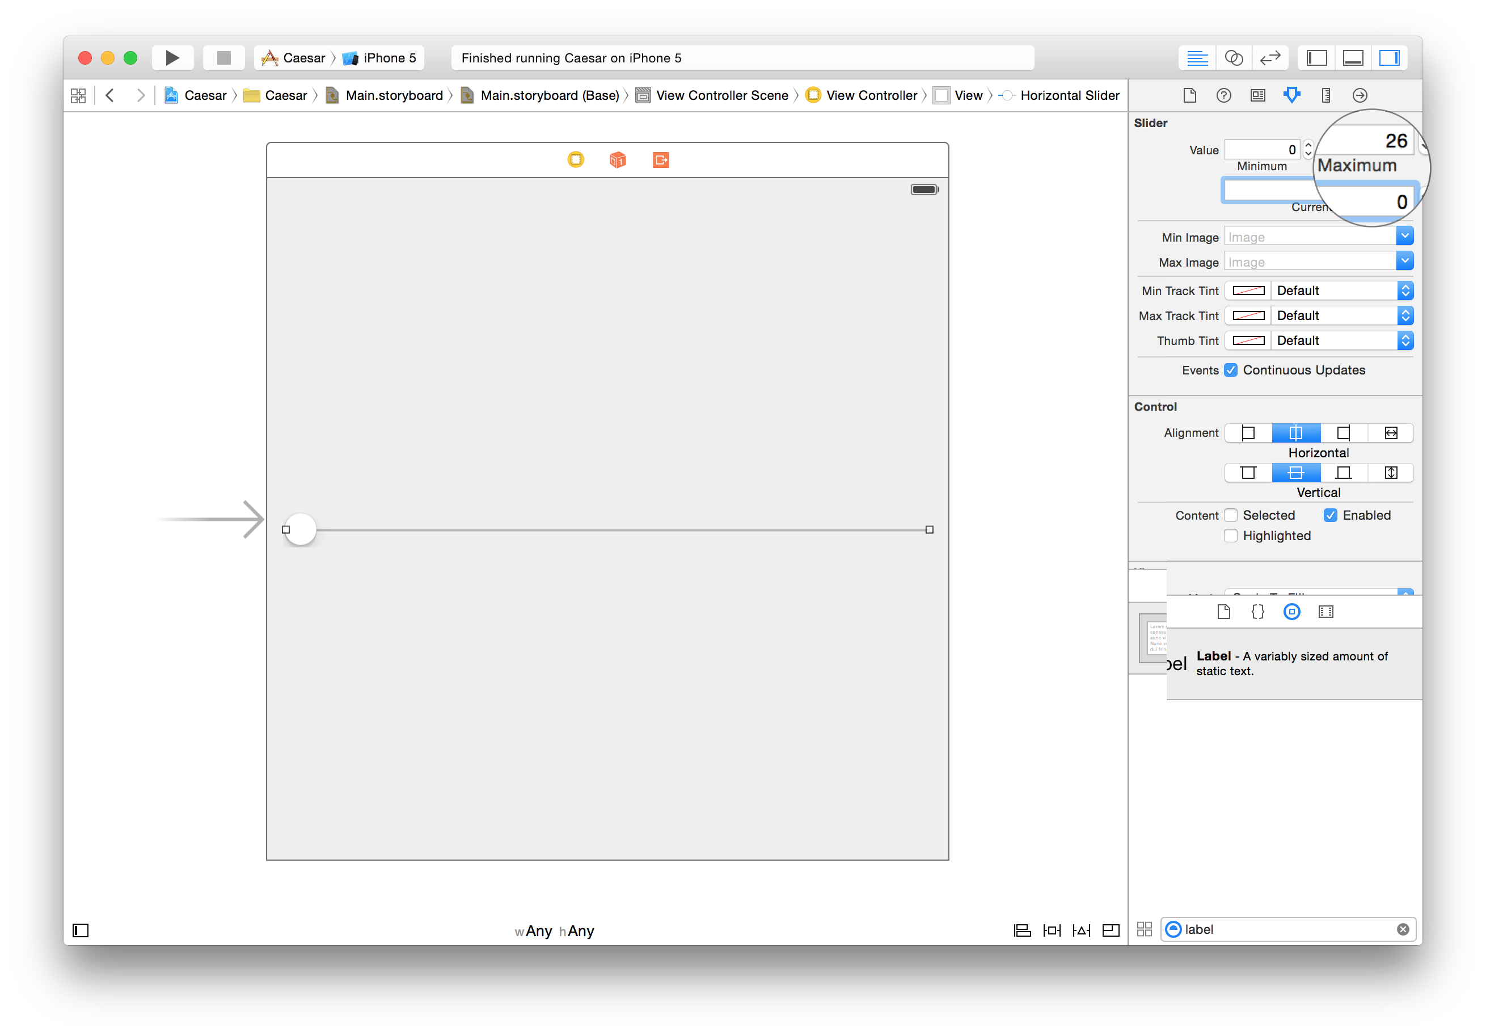1486x1036 pixels.
Task: Go forward in editor history
Action: click(x=141, y=96)
